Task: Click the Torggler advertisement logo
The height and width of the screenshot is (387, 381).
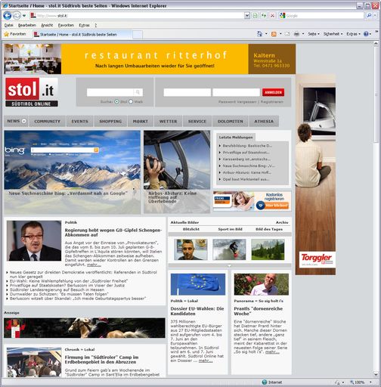Action: pyautogui.click(x=317, y=259)
